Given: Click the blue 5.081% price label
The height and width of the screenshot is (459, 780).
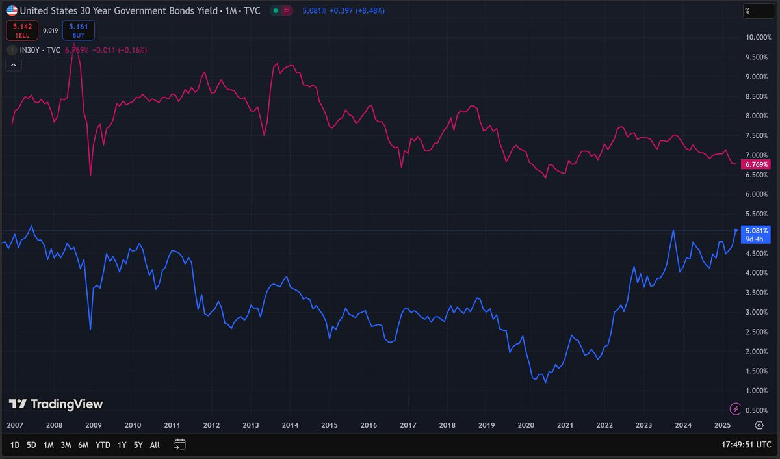Looking at the screenshot, I should pos(757,234).
